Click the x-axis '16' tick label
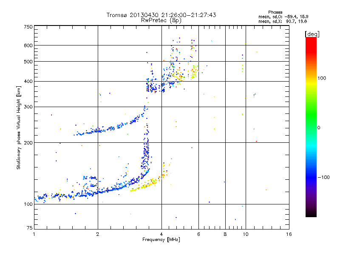 (x=289, y=234)
